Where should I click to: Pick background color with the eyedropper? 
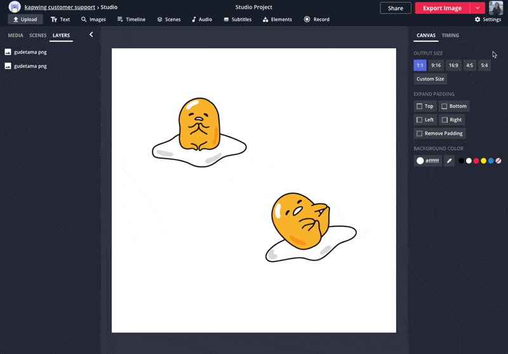coord(450,161)
